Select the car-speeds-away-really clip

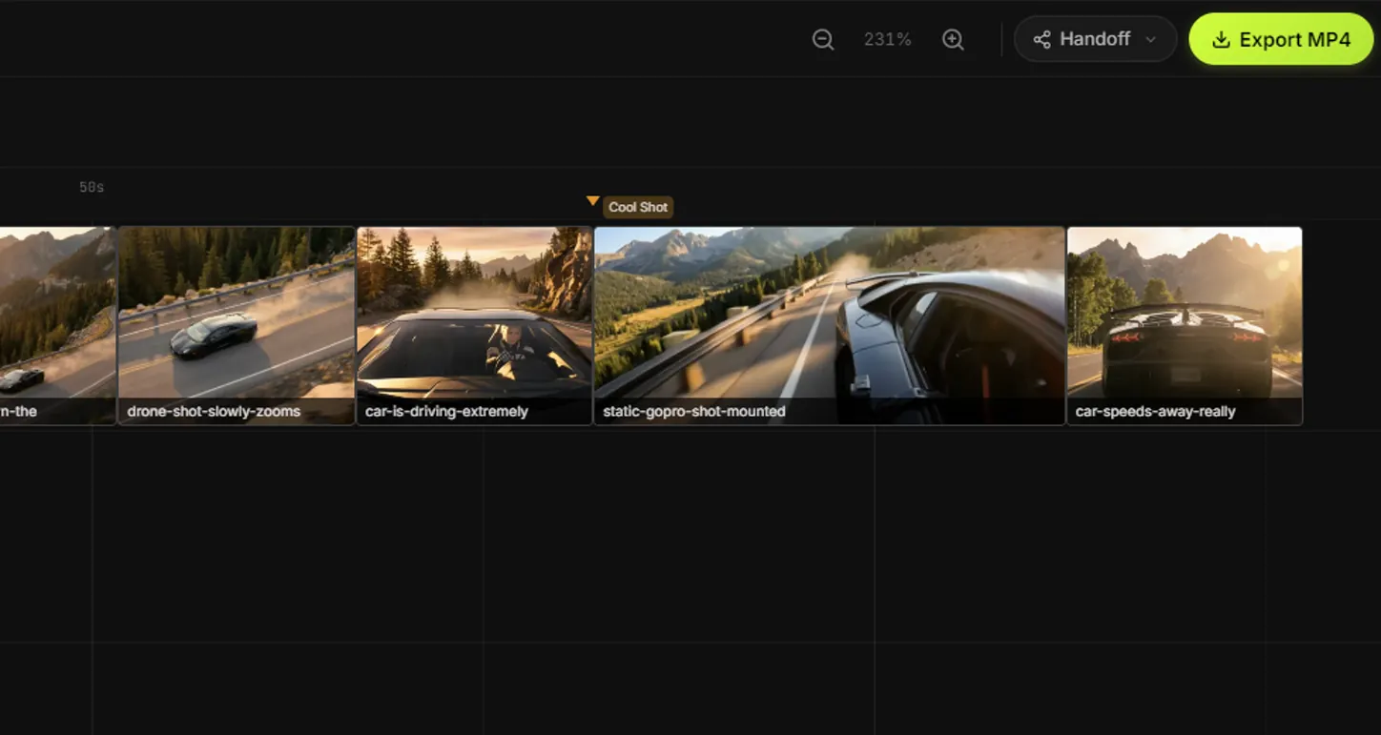click(x=1184, y=324)
